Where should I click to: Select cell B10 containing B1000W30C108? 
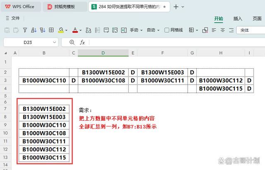(x=44, y=133)
